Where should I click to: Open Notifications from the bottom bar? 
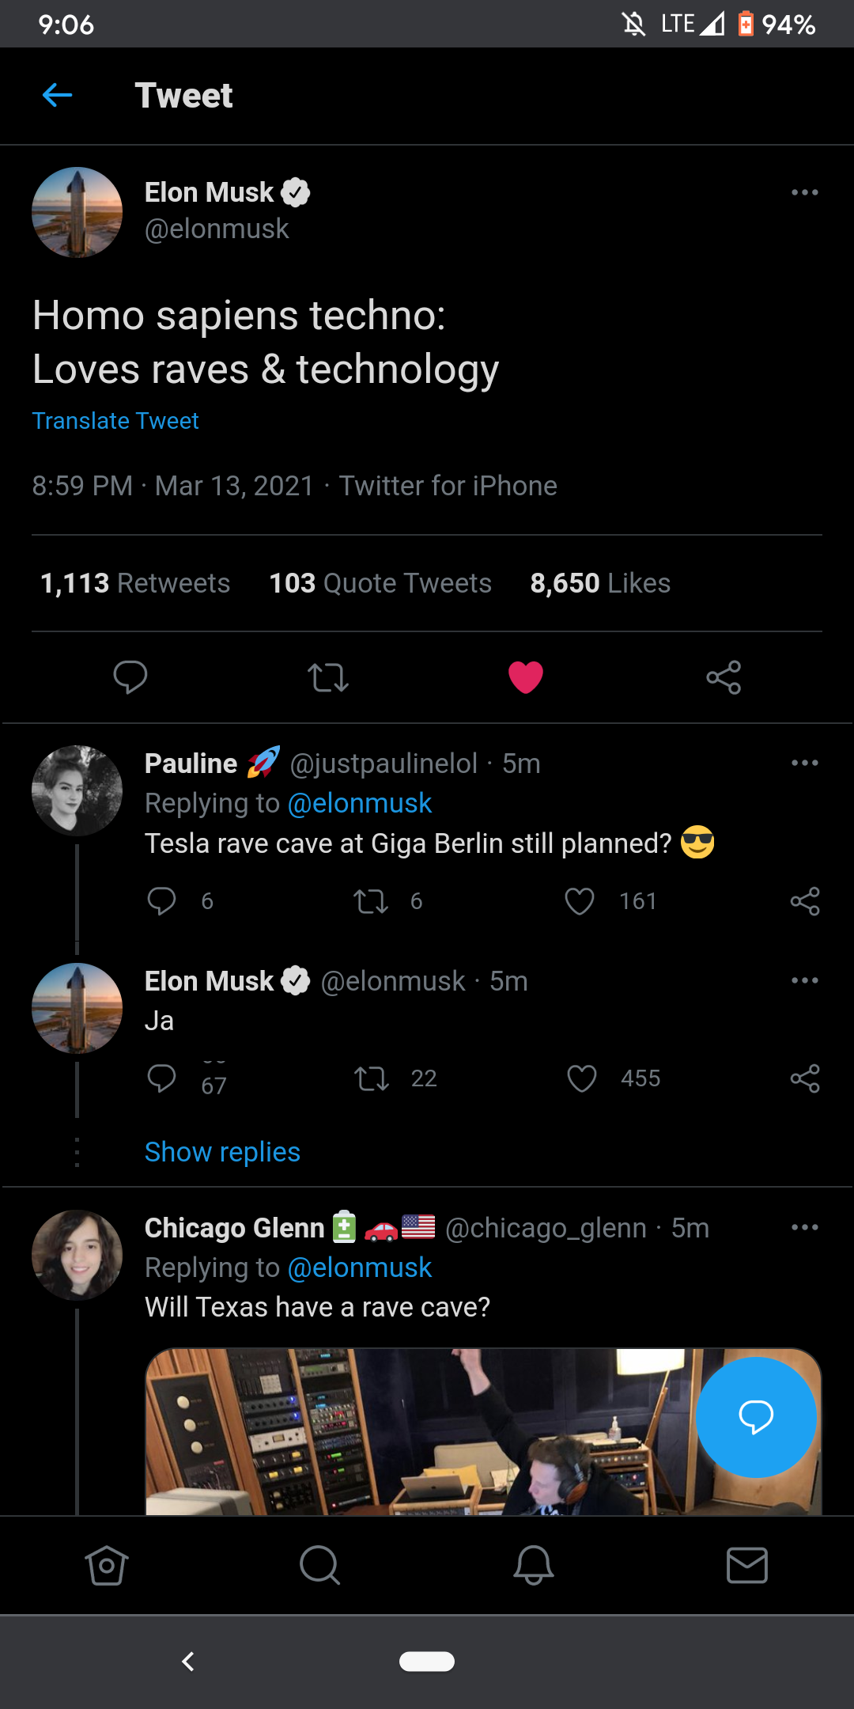[x=534, y=1565]
